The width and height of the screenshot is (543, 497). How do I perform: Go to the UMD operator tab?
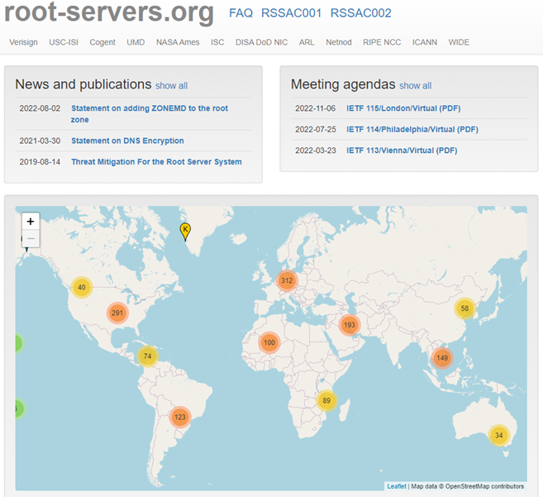pyautogui.click(x=136, y=42)
